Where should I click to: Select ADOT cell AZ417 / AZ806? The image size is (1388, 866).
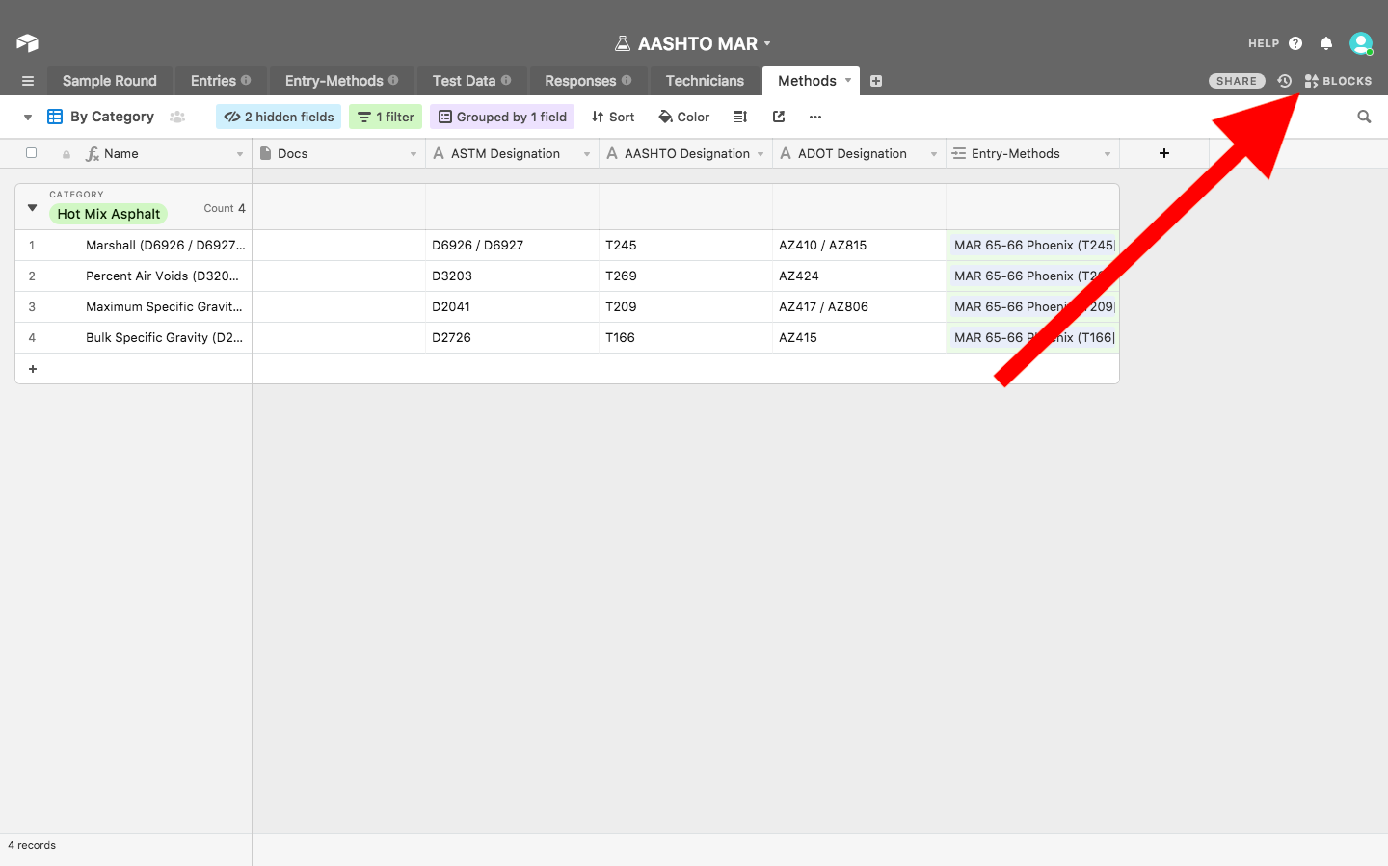pyautogui.click(x=859, y=306)
